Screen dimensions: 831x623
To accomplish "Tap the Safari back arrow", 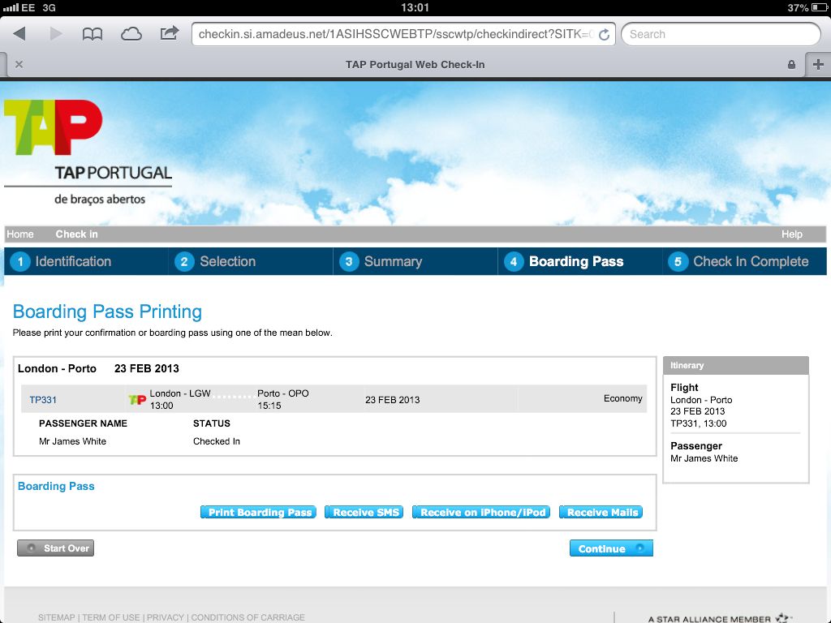I will (x=19, y=34).
